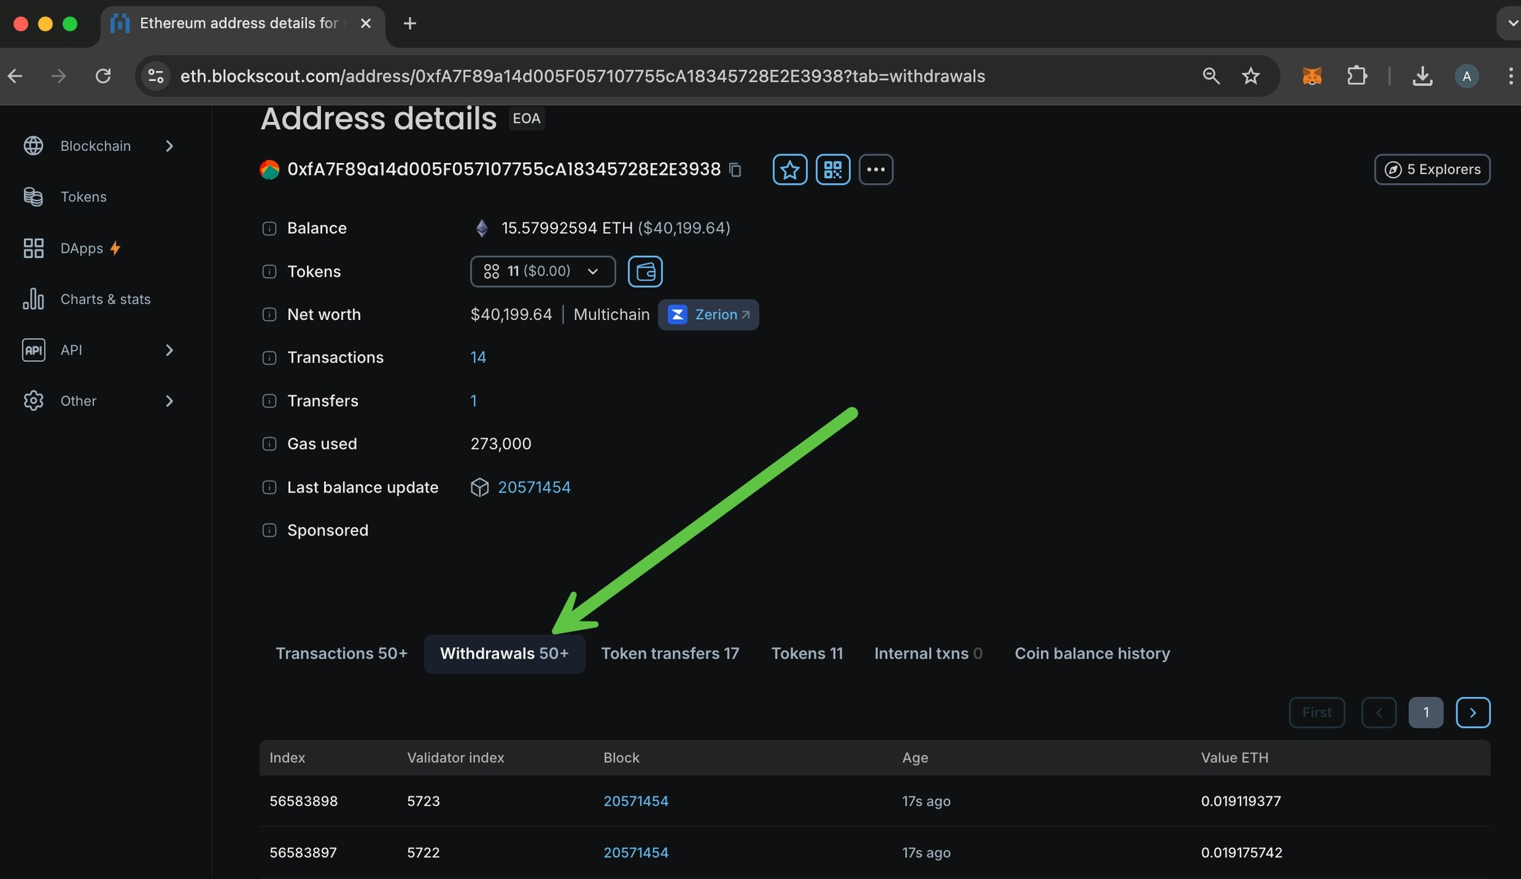Image resolution: width=1521 pixels, height=879 pixels.
Task: Add the address to watchlist via star icon
Action: click(x=790, y=169)
